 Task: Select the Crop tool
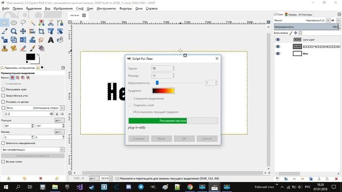point(42,31)
